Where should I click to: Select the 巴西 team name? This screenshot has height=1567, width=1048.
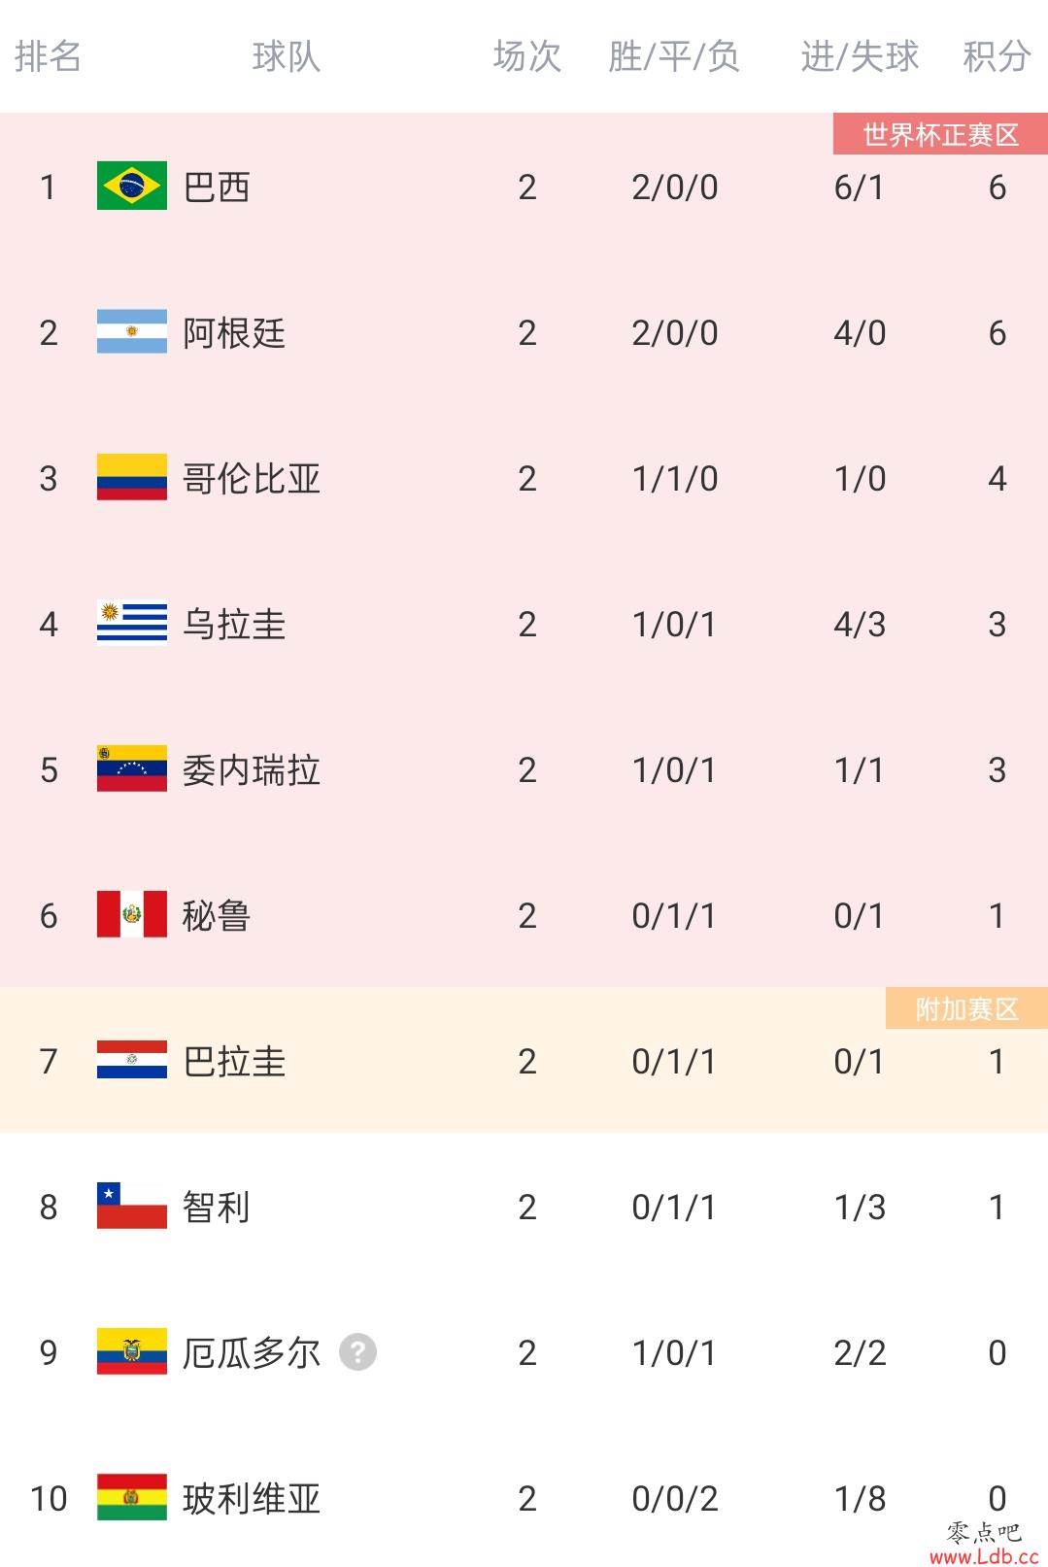[217, 187]
